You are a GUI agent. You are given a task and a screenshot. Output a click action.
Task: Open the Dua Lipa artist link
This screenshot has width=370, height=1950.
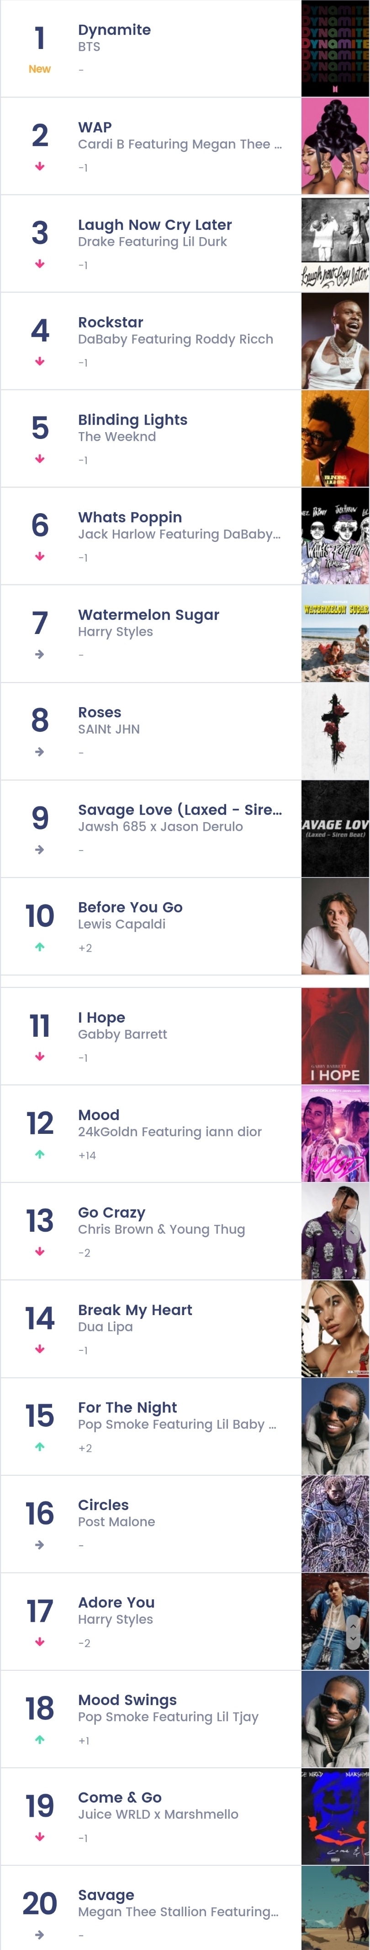(105, 1327)
